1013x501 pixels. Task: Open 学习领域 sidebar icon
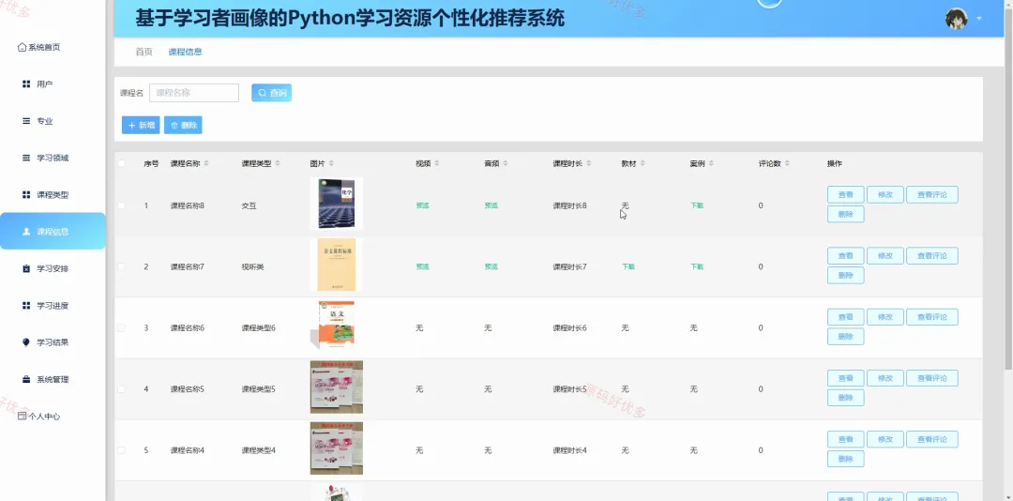pos(26,158)
